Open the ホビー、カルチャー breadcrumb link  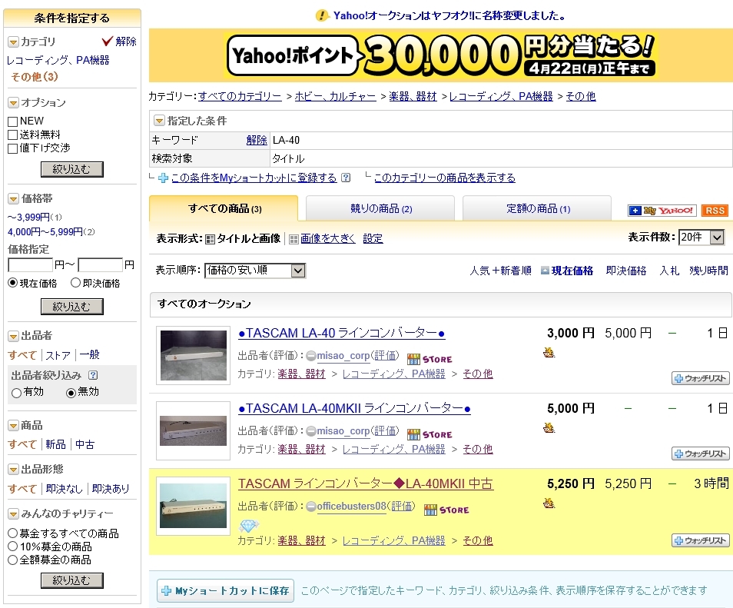335,96
